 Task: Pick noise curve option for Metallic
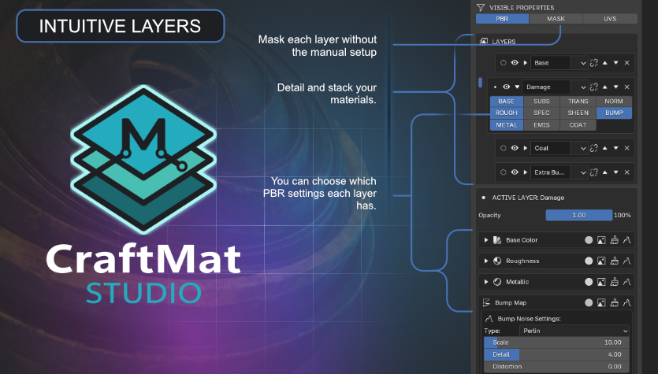click(x=627, y=282)
